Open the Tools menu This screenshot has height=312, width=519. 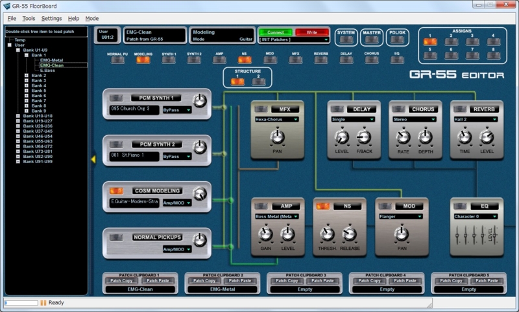coord(29,18)
